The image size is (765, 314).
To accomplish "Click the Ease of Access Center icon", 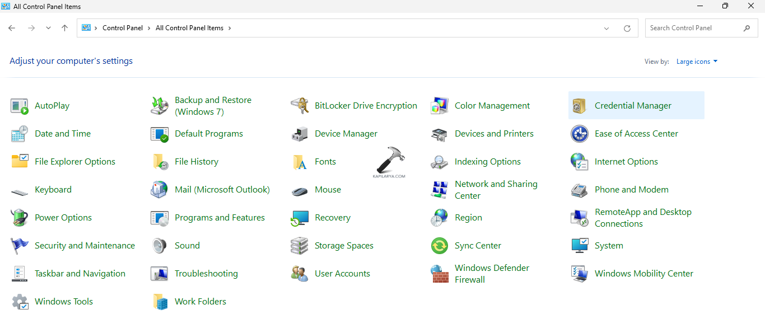I will pos(579,134).
